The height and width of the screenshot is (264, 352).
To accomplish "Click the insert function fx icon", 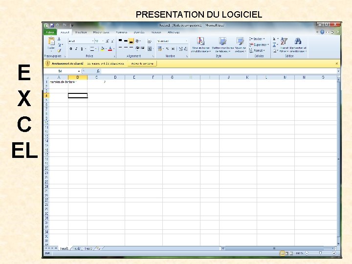I will click(98, 71).
